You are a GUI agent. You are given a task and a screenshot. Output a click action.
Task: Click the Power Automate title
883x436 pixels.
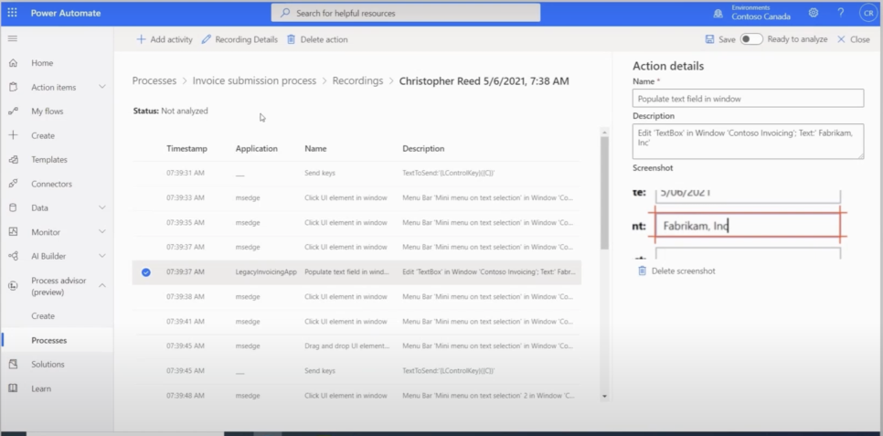[66, 13]
